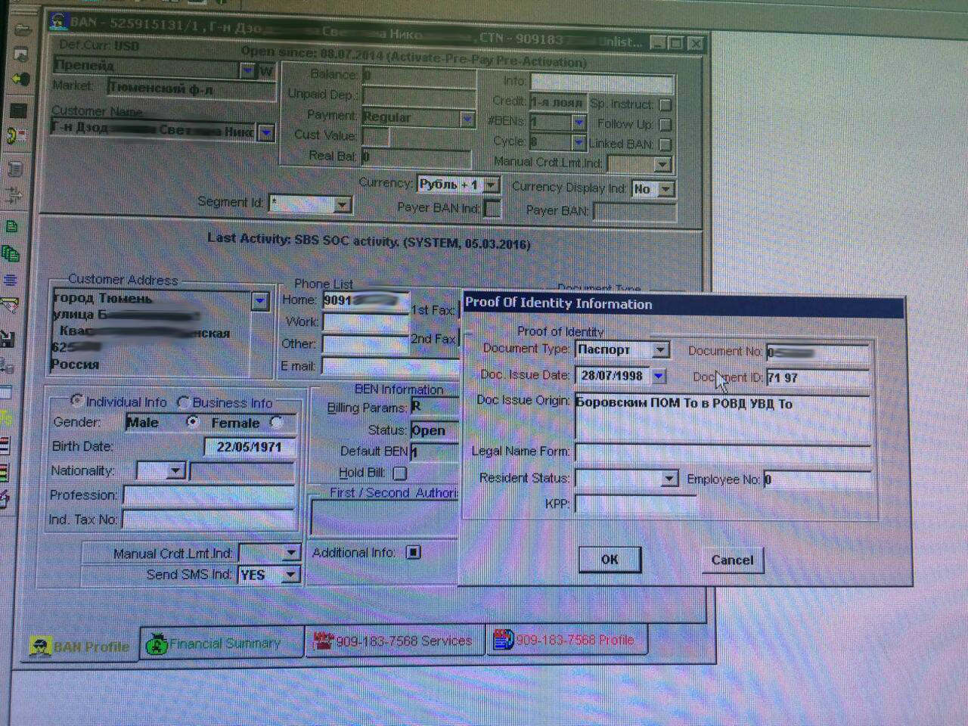Open the 909-183-7568 Services tab

(393, 641)
